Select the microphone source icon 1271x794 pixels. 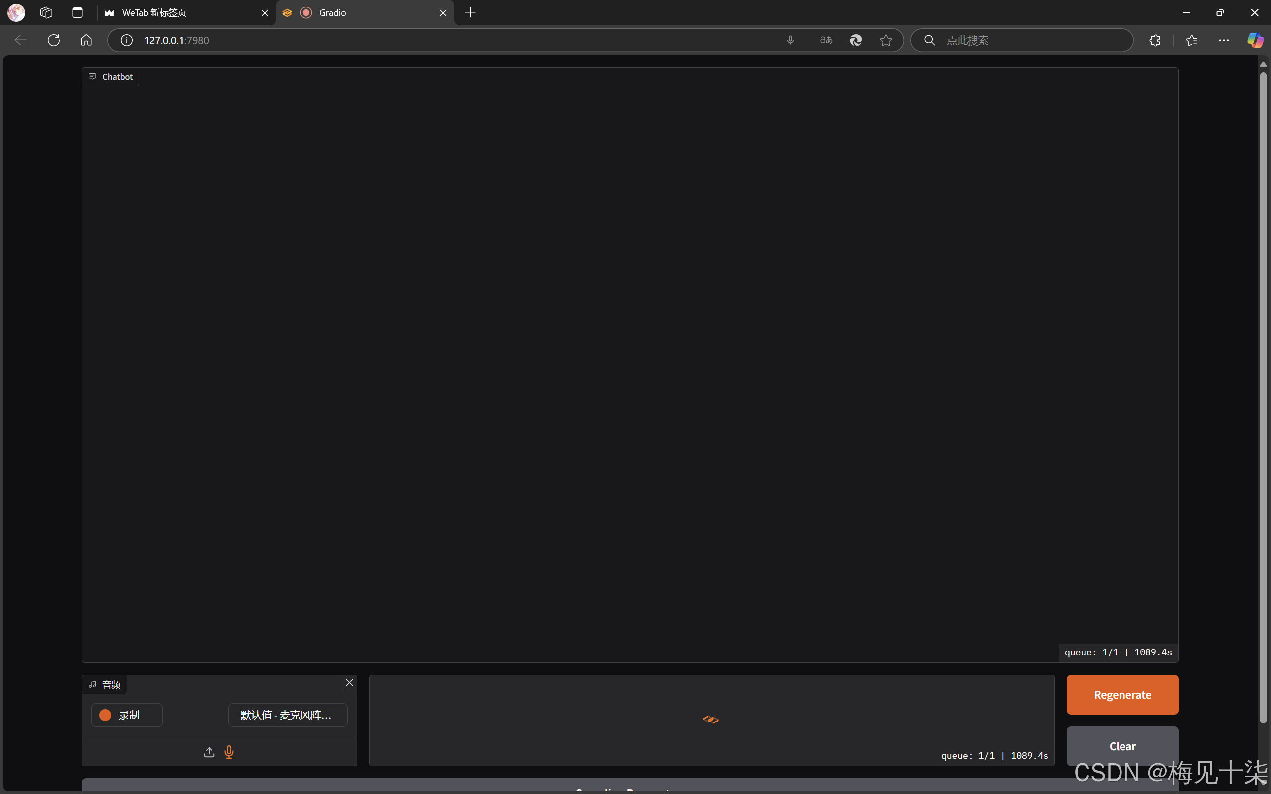(229, 752)
